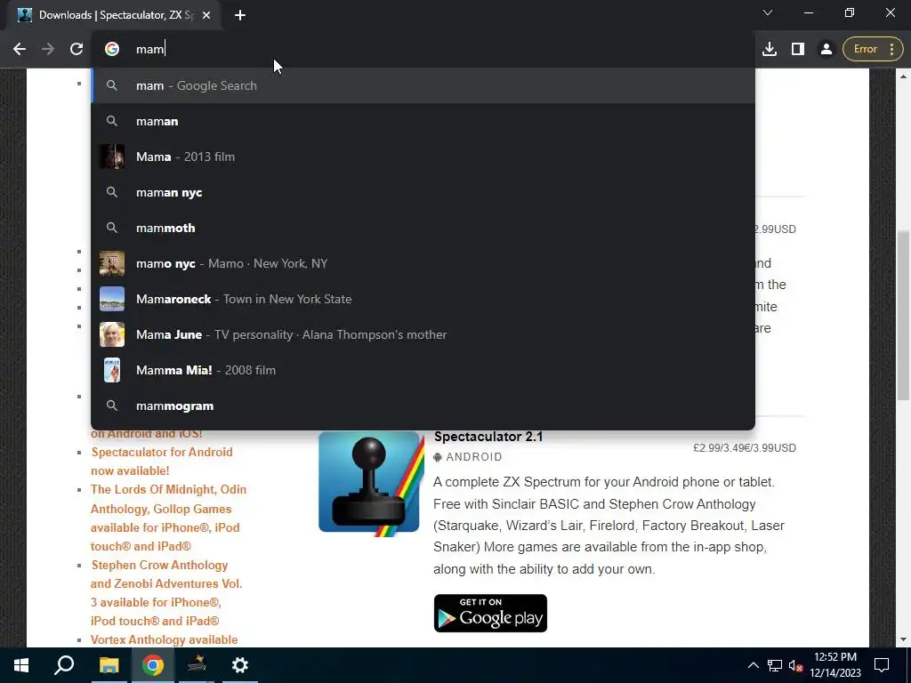The height and width of the screenshot is (683, 911).
Task: Click the 'Spectaculator 2.1' heading
Action: click(x=488, y=437)
